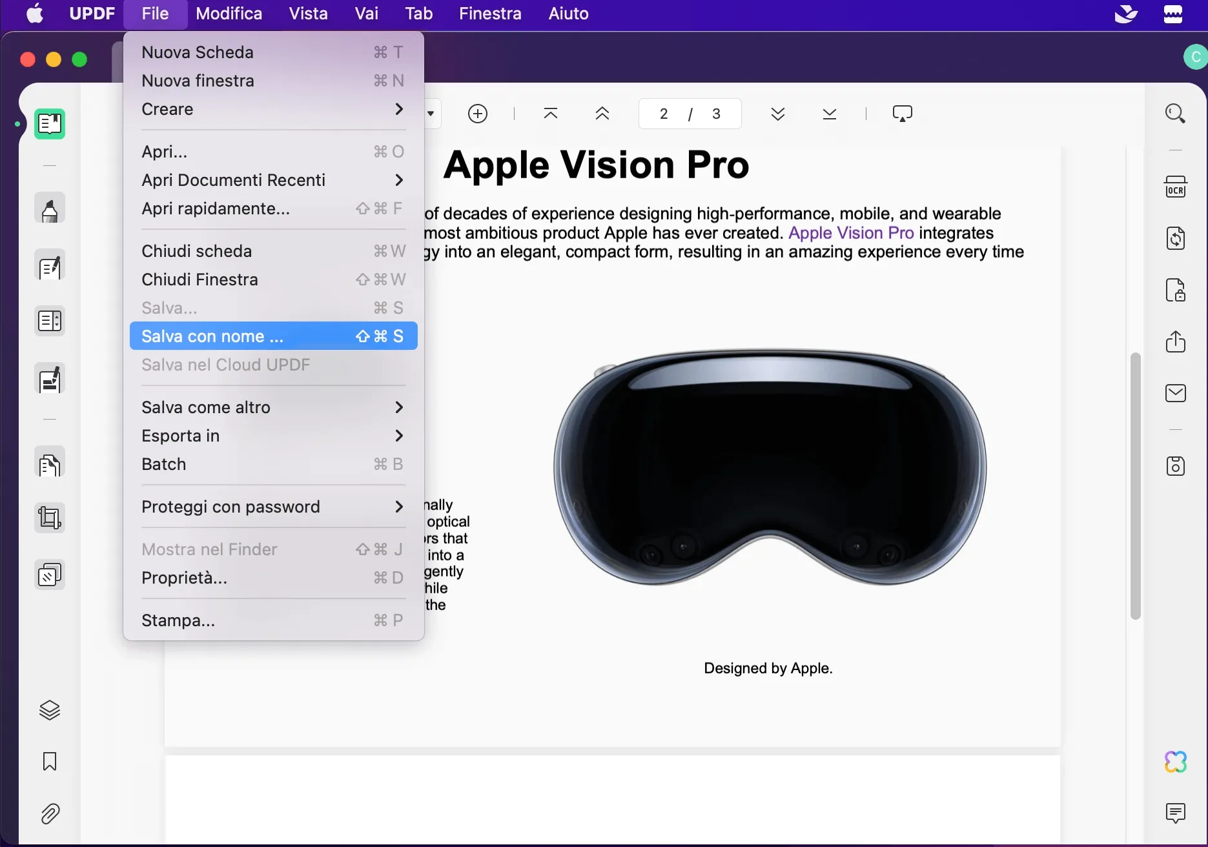Open the Protect PDF lock icon
This screenshot has width=1208, height=847.
coord(1176,290)
